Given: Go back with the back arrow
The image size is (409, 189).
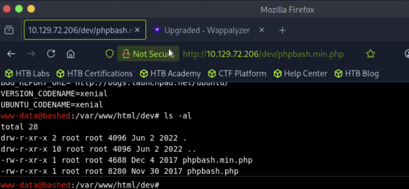Looking at the screenshot, I should 11,54.
